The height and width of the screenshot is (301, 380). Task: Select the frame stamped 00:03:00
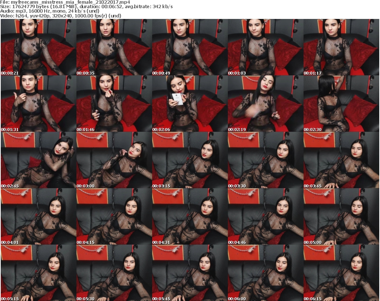[x=114, y=160]
